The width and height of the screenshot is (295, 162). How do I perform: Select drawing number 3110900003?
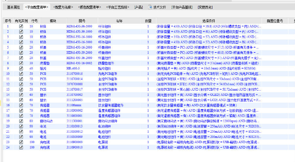point(74,142)
